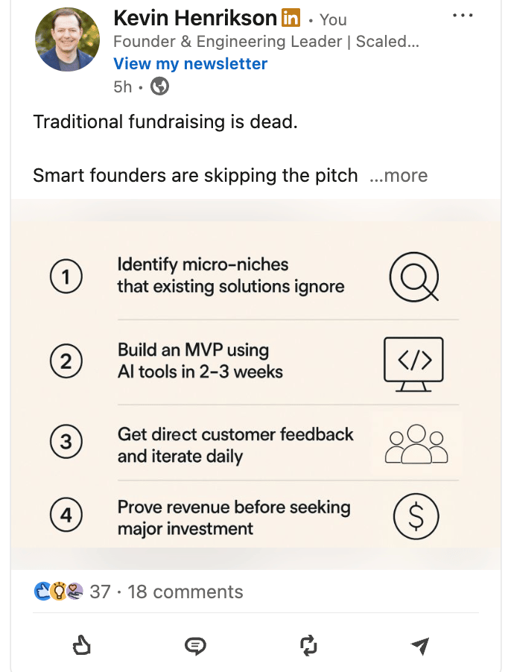511x672 pixels.
Task: Click the Founder & Engineering Leader headline
Action: (x=266, y=42)
